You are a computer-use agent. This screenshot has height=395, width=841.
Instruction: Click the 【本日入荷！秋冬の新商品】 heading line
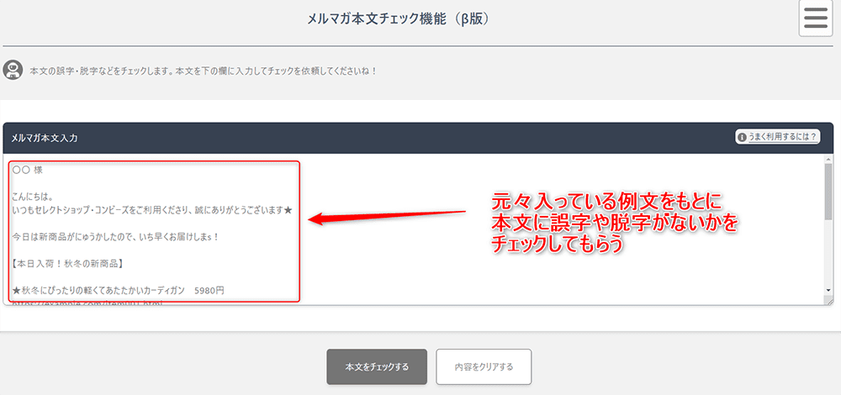point(69,264)
